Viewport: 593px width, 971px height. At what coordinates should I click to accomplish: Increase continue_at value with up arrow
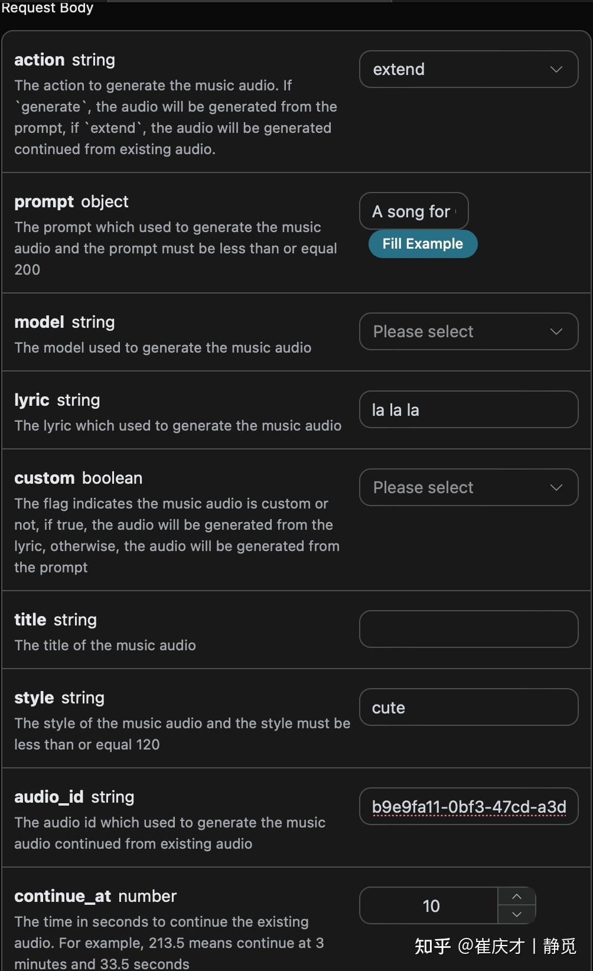tap(517, 897)
